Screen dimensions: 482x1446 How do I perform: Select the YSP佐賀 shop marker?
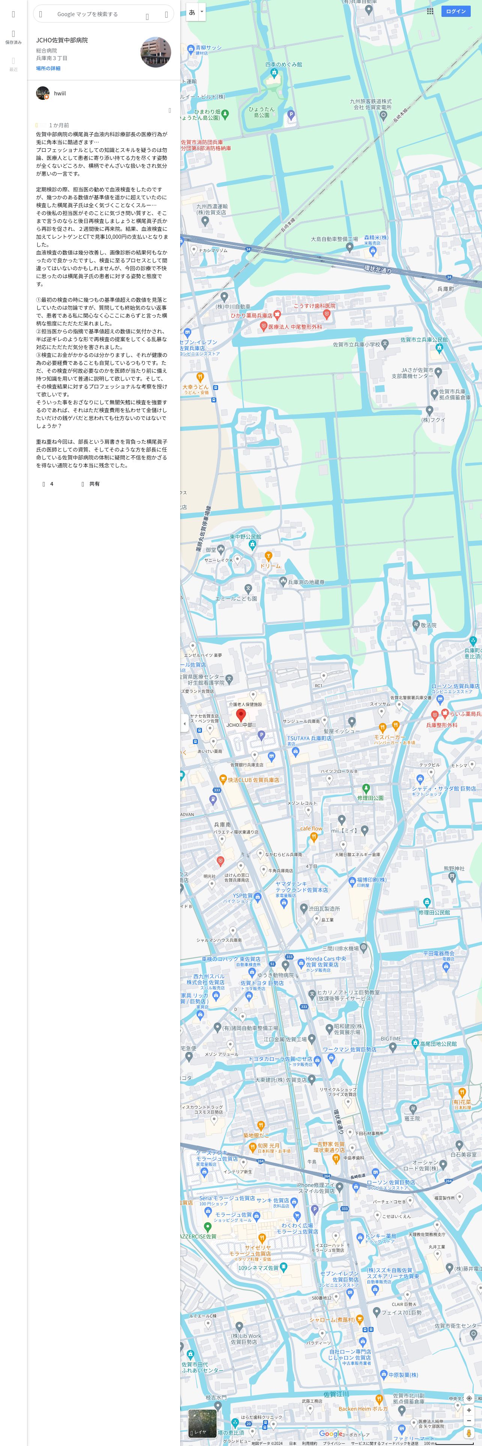258,897
